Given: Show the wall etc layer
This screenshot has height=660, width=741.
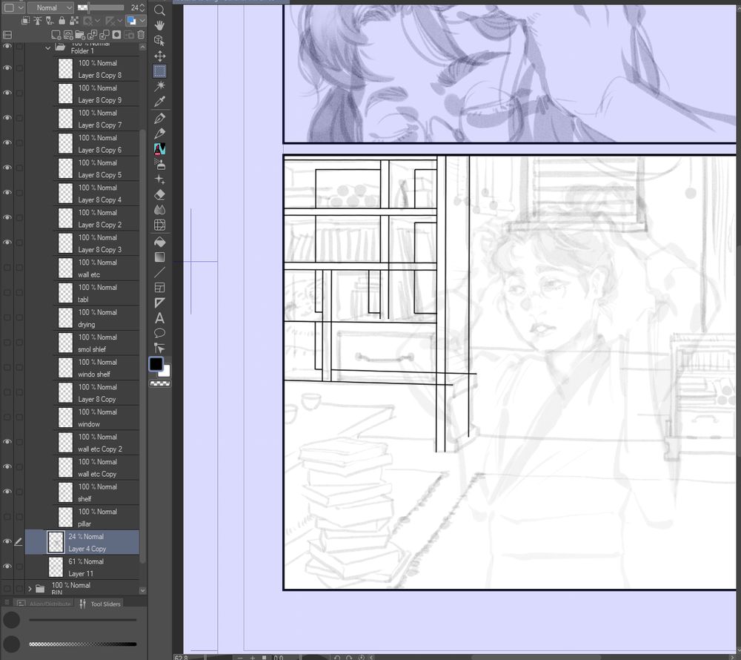Looking at the screenshot, I should pos(7,268).
